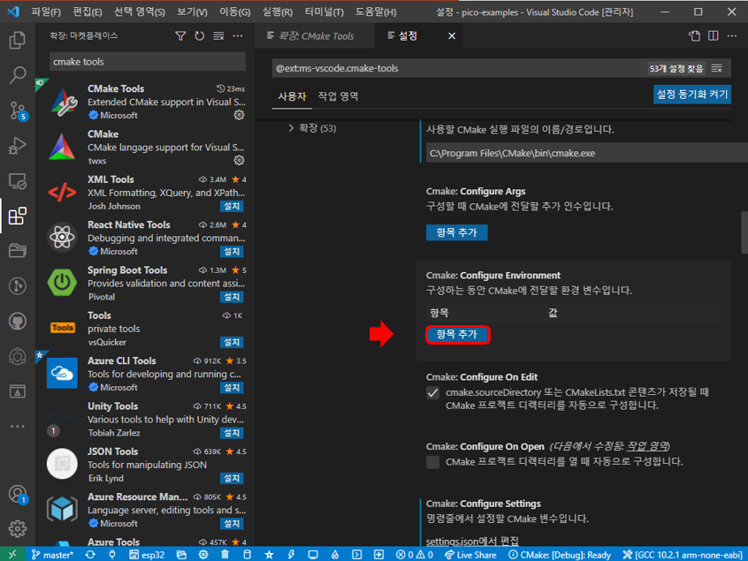This screenshot has height=561, width=748.
Task: Open Source Control view with 5 badge
Action: point(19,110)
